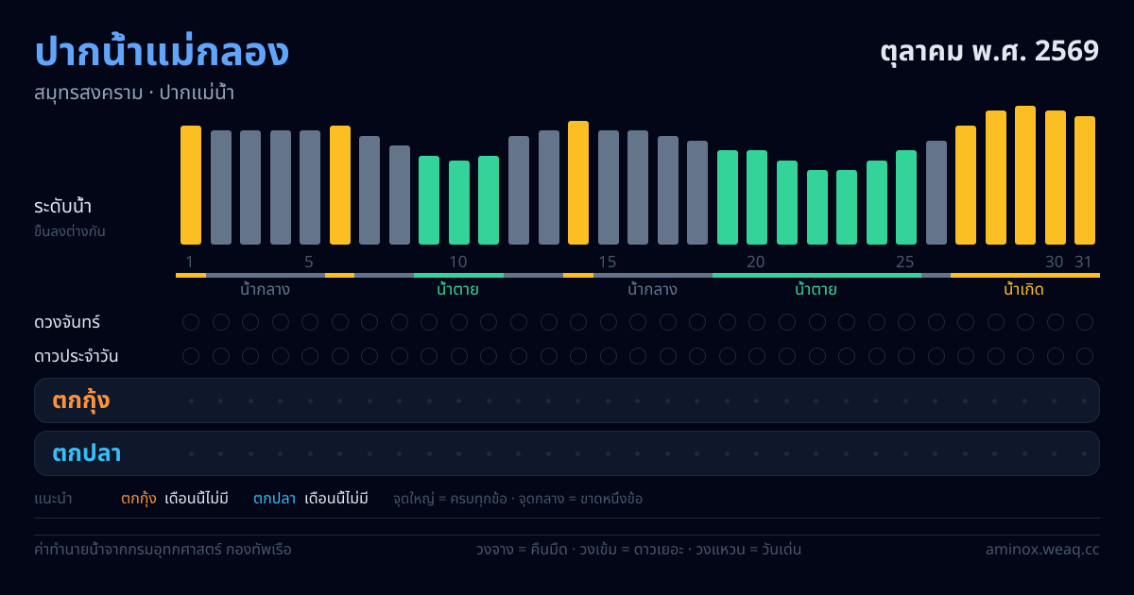Select the น้ำตาย label between days 20 and 25

(x=816, y=289)
